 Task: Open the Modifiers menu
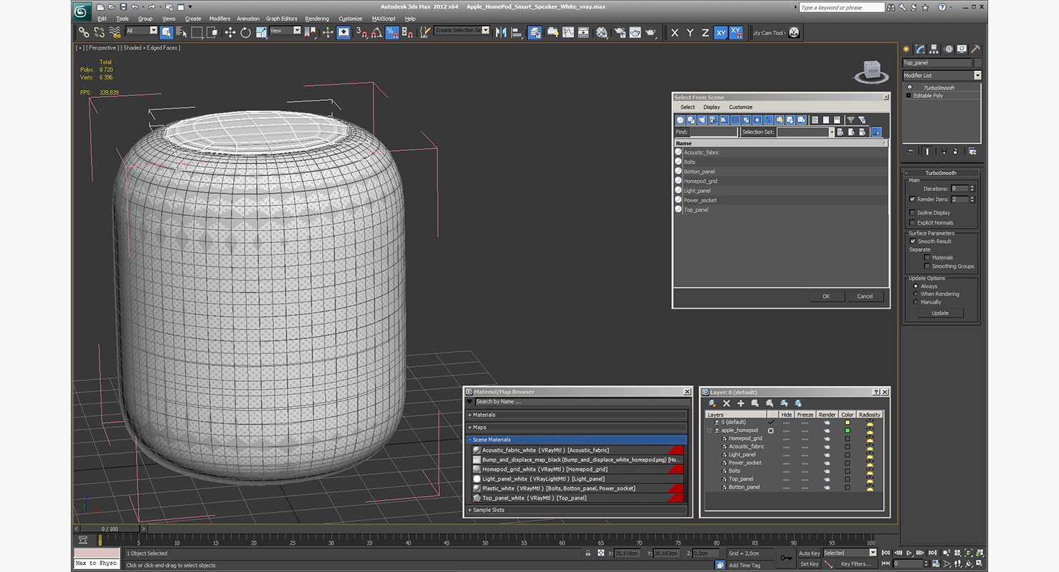click(x=220, y=19)
